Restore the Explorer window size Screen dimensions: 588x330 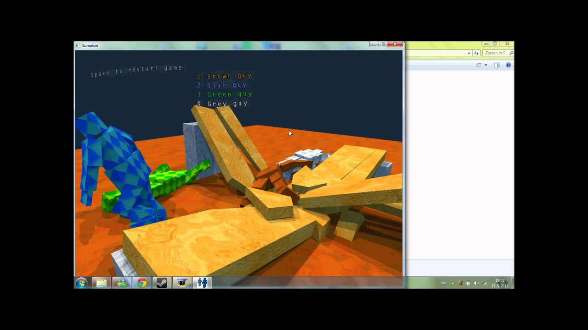click(495, 44)
